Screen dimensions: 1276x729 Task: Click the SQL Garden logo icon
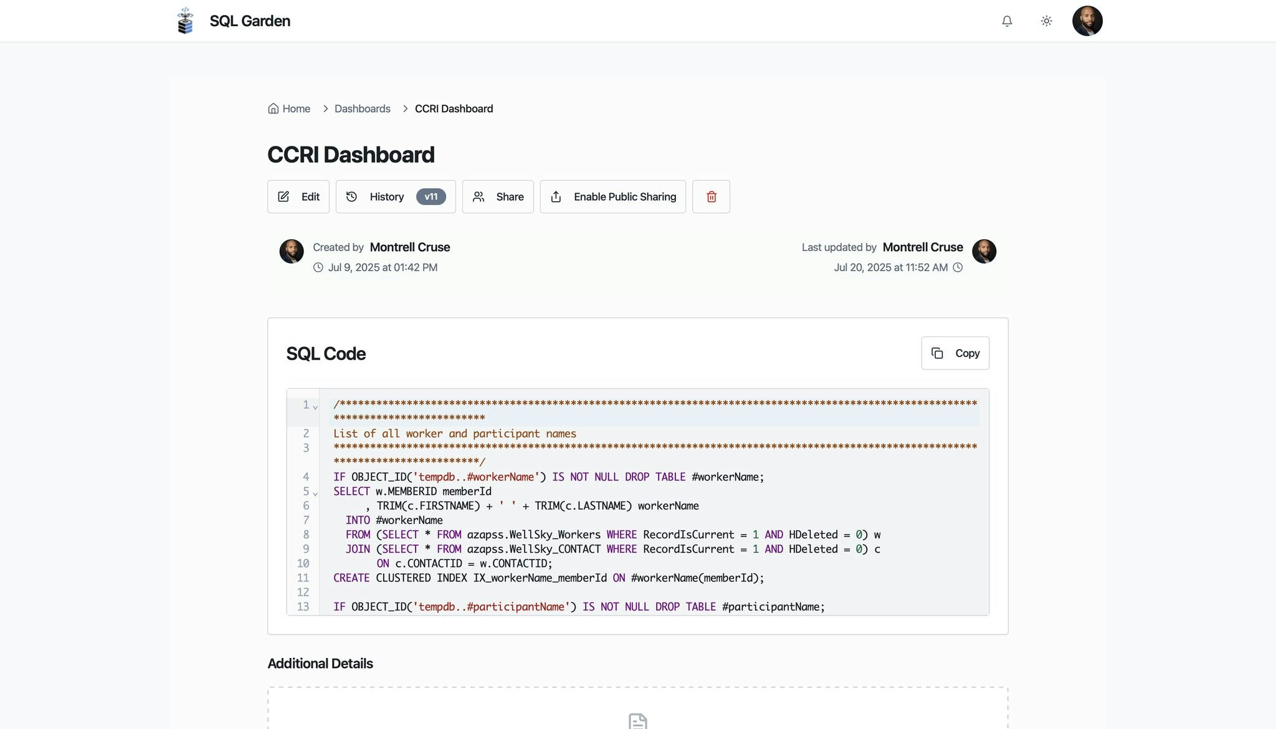185,21
